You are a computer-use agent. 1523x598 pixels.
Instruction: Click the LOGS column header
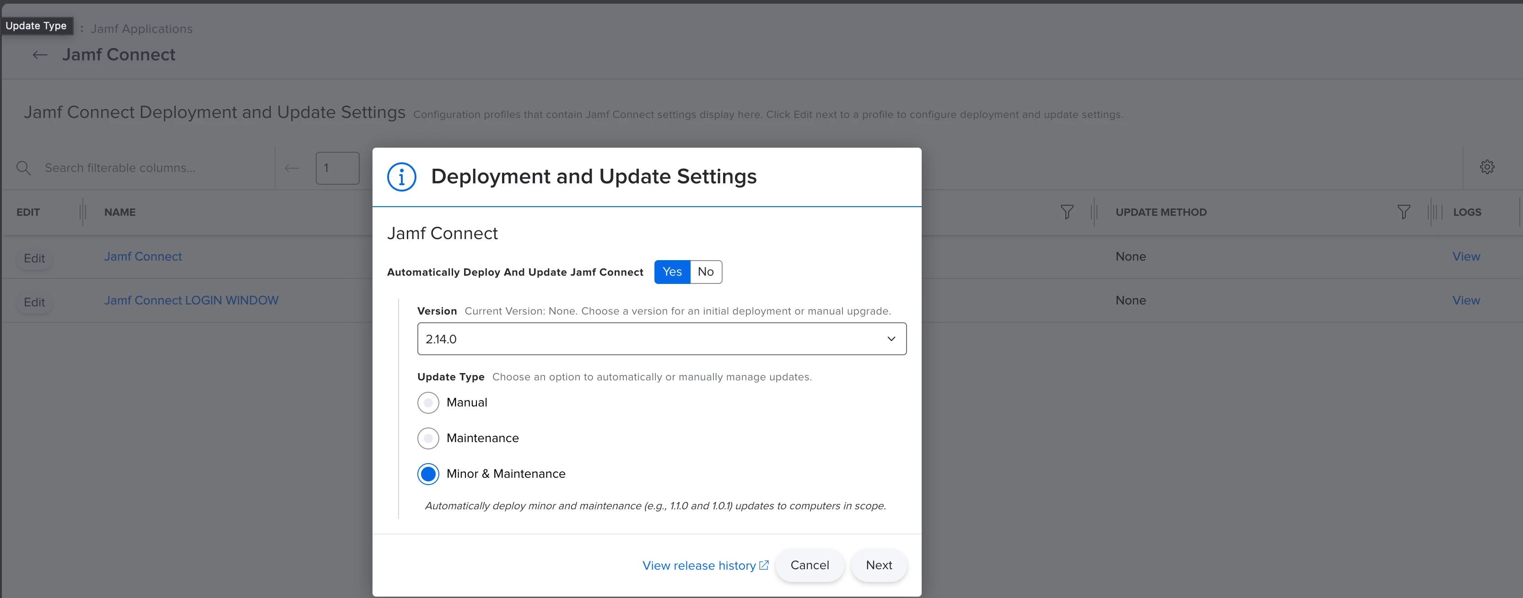1467,212
